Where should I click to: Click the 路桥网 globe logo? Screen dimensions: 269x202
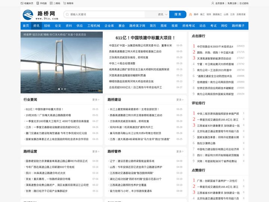[x=28, y=15]
